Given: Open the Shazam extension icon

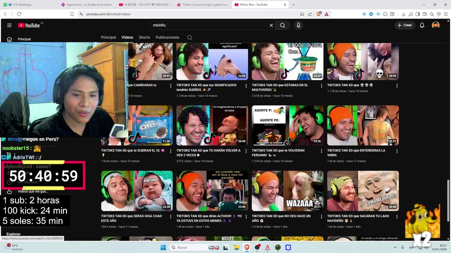Looking at the screenshot, I should pyautogui.click(x=371, y=14).
